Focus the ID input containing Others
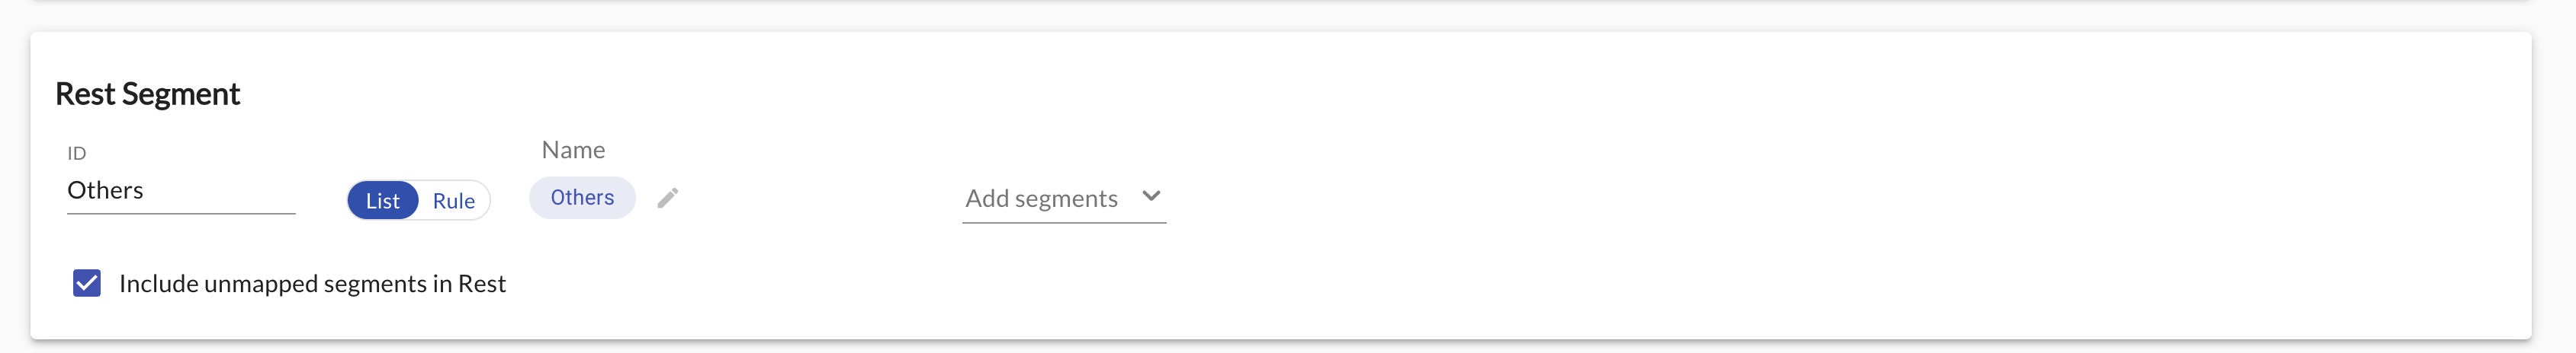The image size is (2576, 353). [180, 190]
